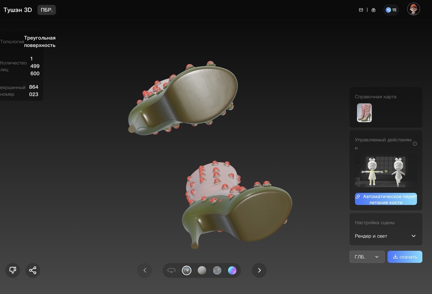Go to previous model with left arrow
This screenshot has height=294, width=432.
[x=144, y=270]
